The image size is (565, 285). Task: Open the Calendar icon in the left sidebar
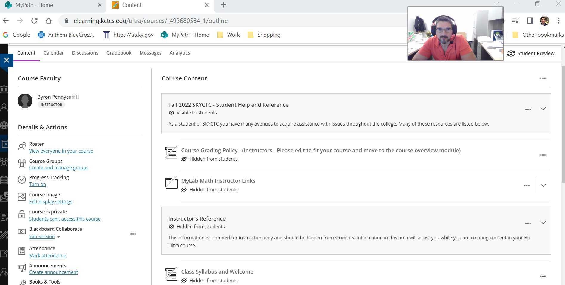coord(4,180)
